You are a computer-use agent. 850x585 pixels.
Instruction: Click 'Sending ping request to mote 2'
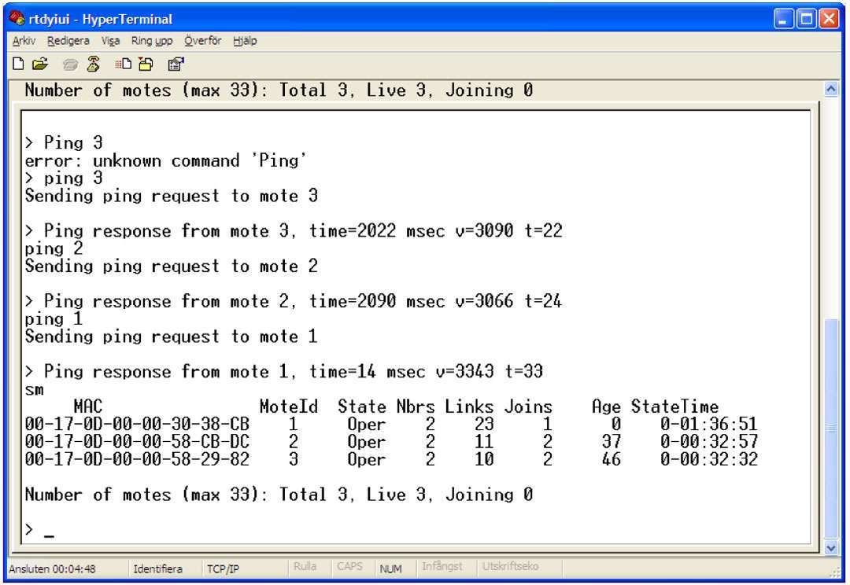[x=172, y=266]
